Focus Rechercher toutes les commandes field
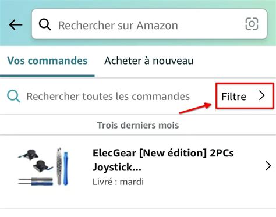 (x=108, y=97)
